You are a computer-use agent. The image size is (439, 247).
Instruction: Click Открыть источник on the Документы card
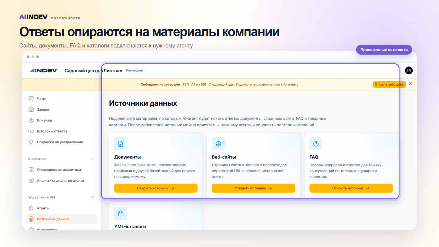(156, 188)
